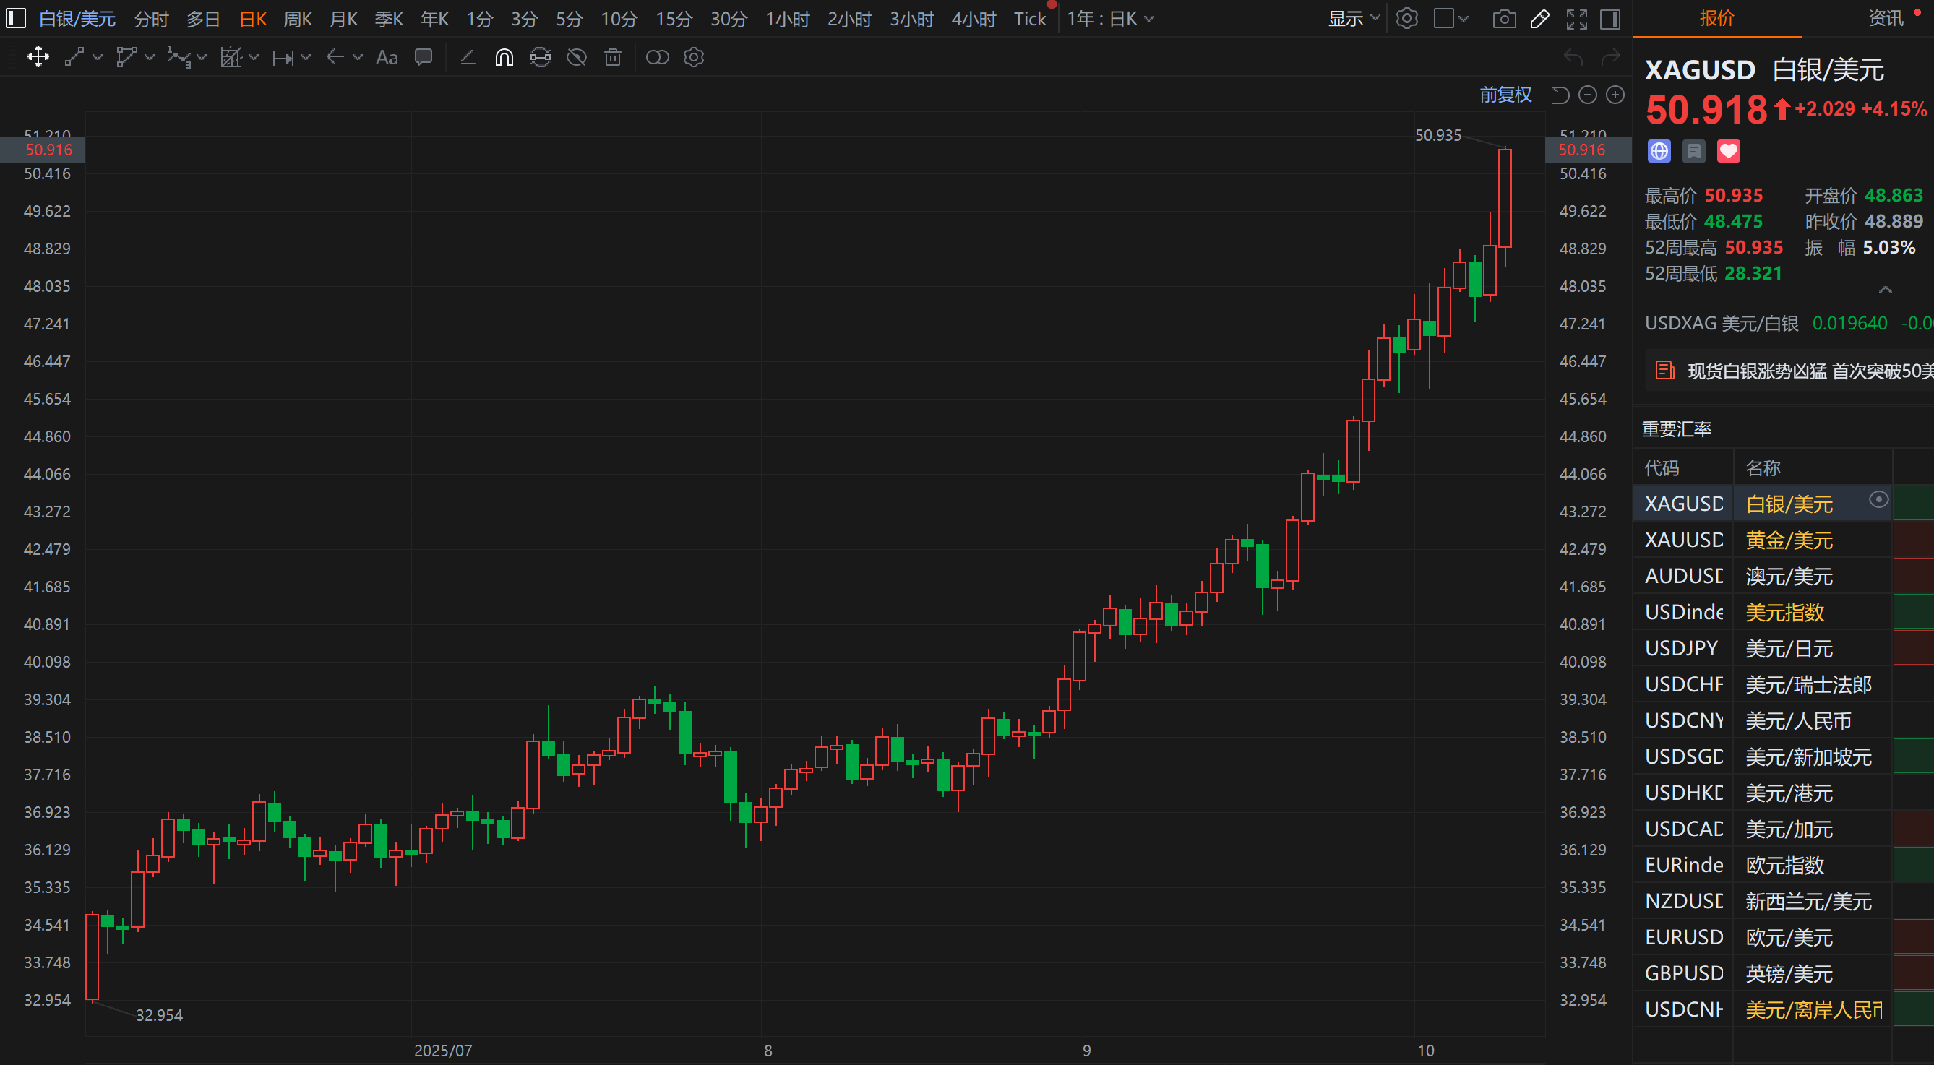The width and height of the screenshot is (1934, 1065).
Task: Toggle the right sidebar panel icon
Action: coord(1610,19)
